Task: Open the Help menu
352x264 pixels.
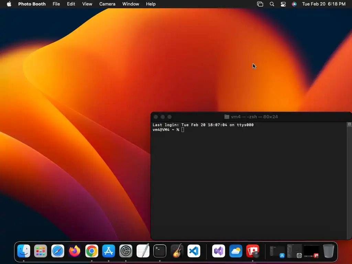Action: pyautogui.click(x=151, y=4)
